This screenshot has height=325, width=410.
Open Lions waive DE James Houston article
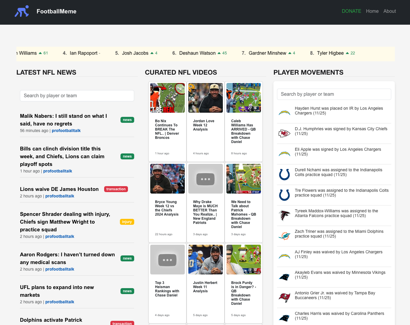click(x=59, y=189)
